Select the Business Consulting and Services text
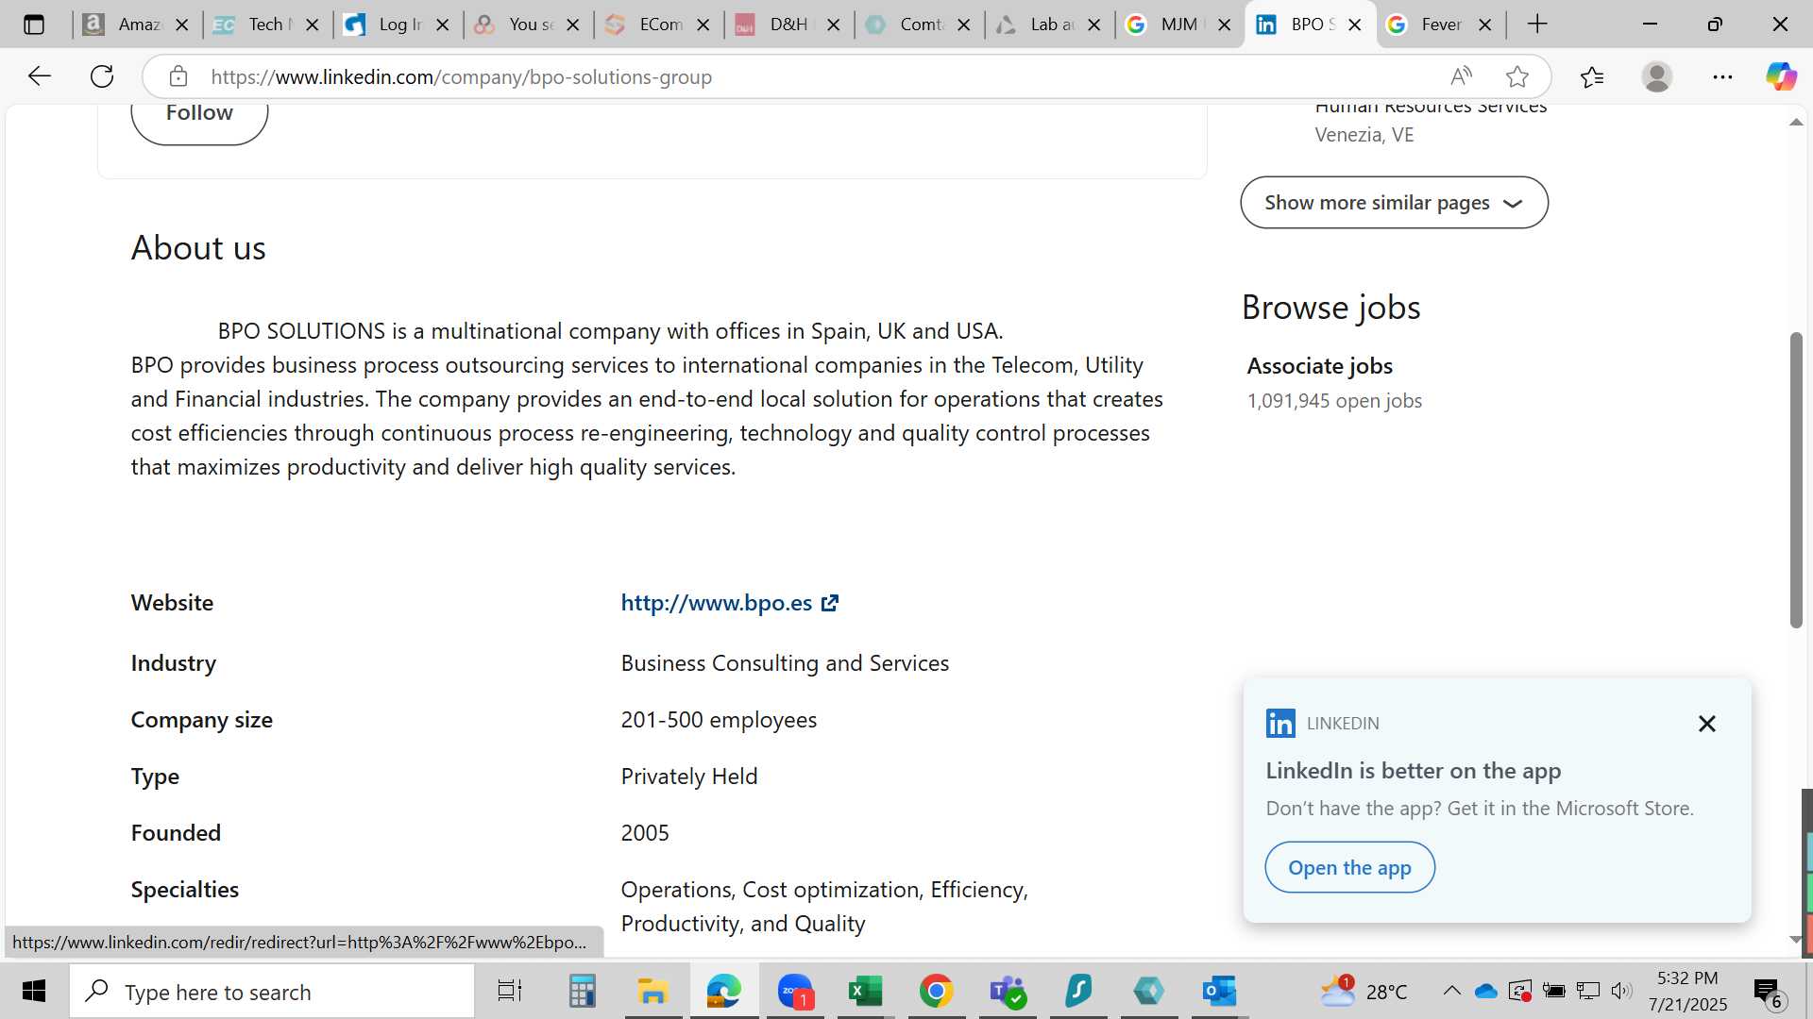 [x=785, y=663]
